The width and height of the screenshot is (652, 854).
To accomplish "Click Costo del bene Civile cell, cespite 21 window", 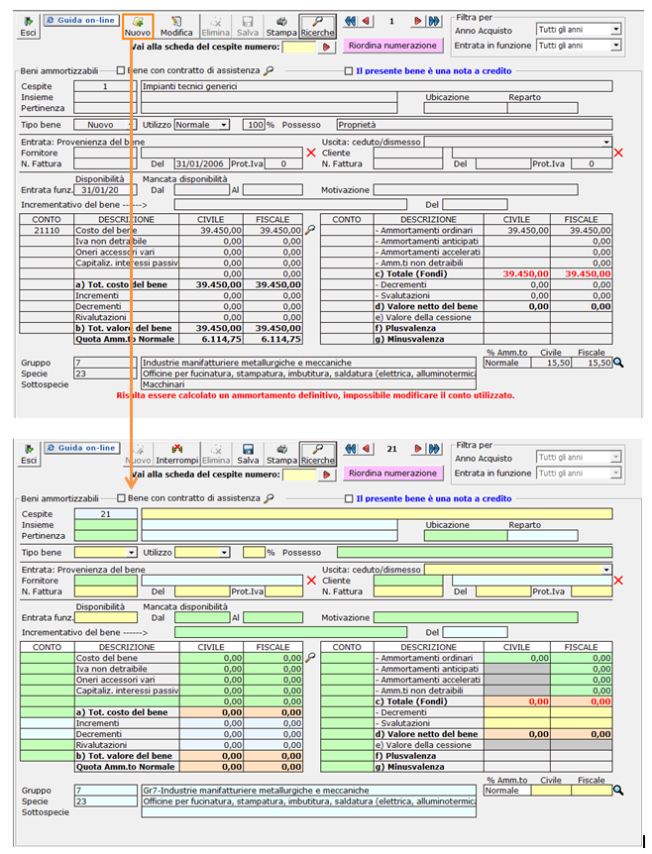I will (x=211, y=658).
